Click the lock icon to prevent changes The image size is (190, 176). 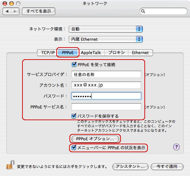click(x=10, y=165)
